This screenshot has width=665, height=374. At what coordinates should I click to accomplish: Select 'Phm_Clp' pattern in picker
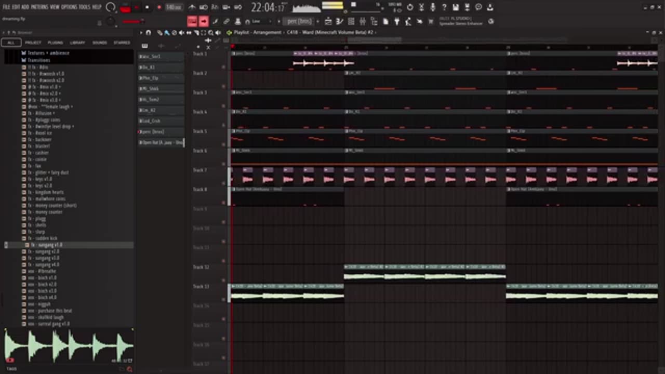(x=161, y=78)
